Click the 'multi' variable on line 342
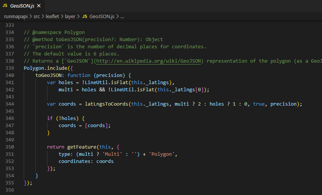The height and width of the screenshot is (195, 322). (x=66, y=90)
